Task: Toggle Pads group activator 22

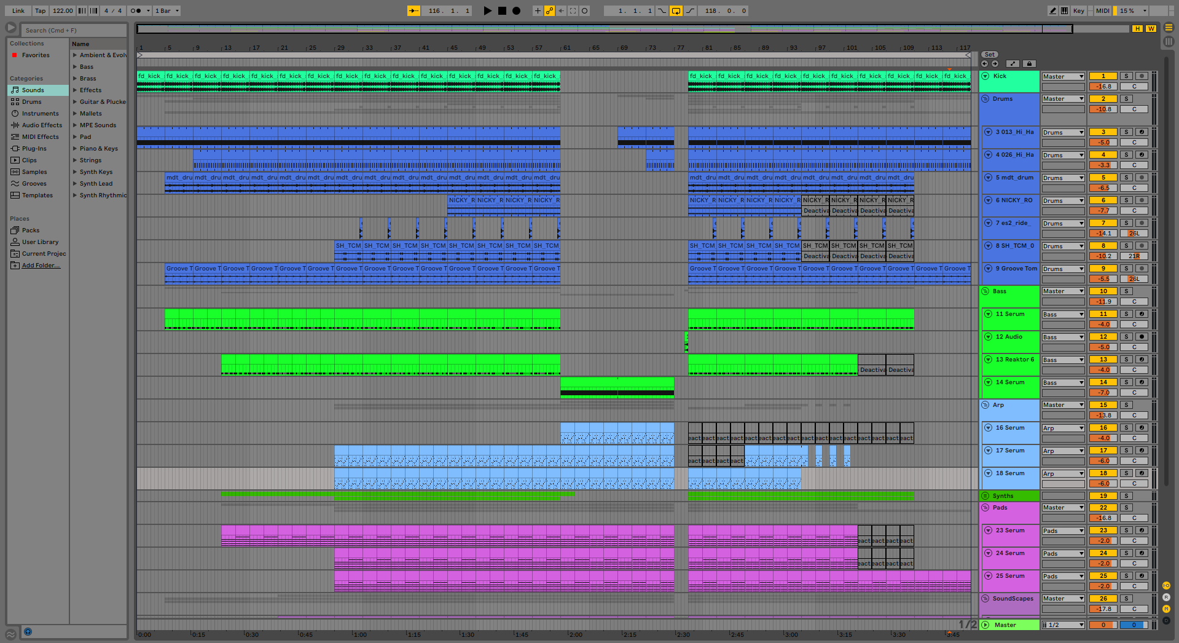Action: [1103, 508]
